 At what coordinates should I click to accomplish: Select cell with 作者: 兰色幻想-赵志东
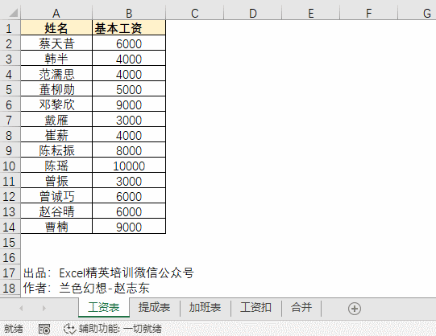(x=86, y=288)
